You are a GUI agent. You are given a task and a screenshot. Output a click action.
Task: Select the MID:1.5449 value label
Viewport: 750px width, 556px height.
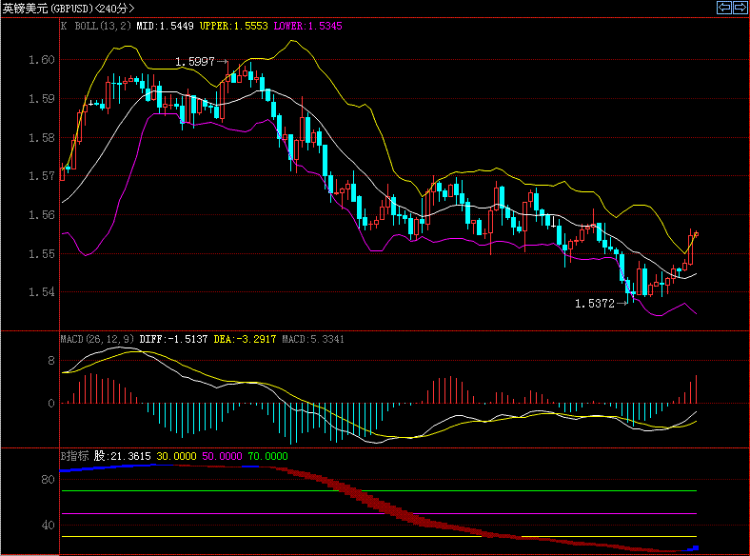166,27
